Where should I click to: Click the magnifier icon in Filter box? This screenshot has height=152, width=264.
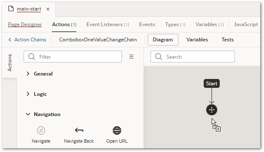click(32, 57)
